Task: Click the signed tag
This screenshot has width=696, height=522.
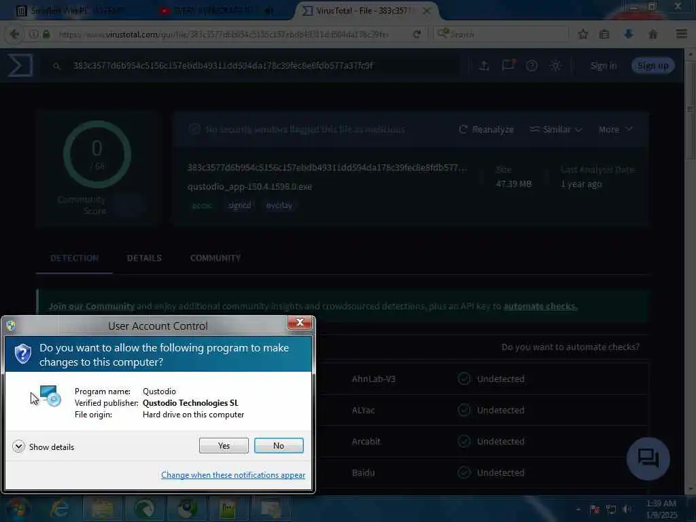Action: click(x=239, y=205)
